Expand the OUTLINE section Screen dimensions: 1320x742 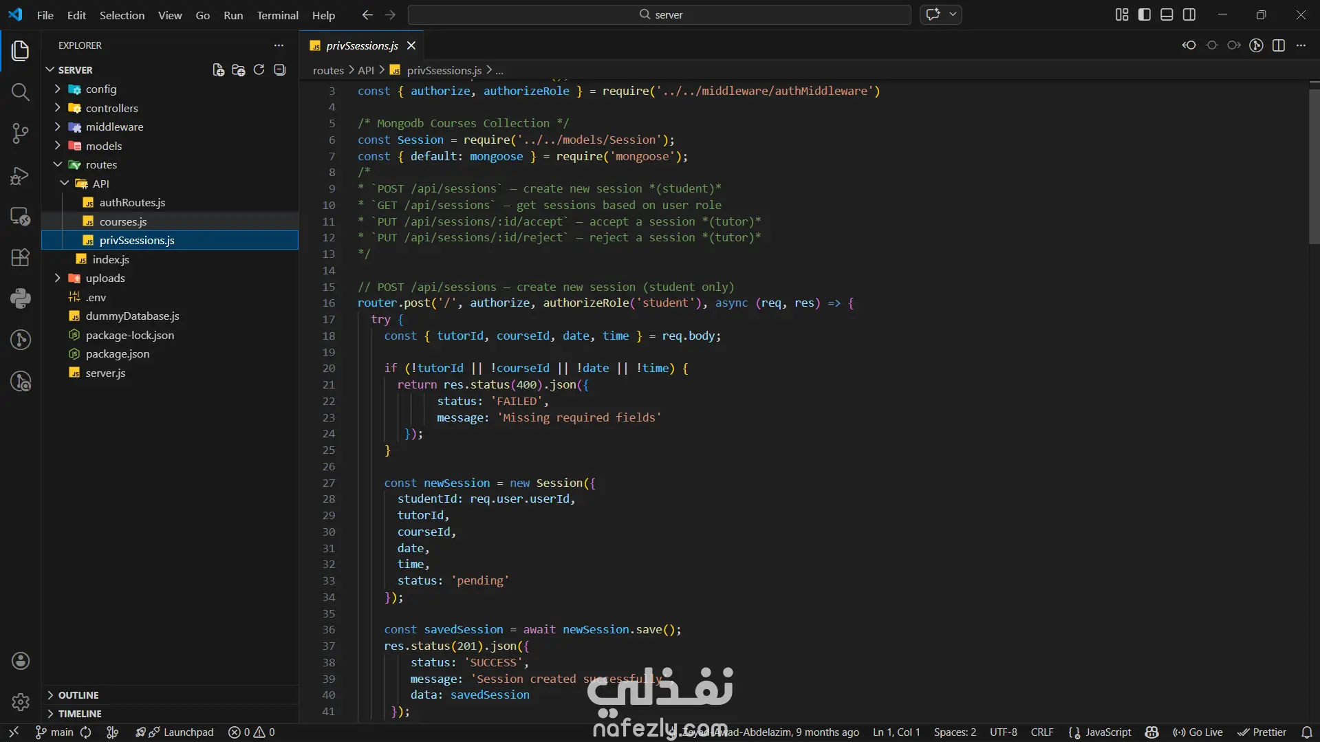click(170, 695)
